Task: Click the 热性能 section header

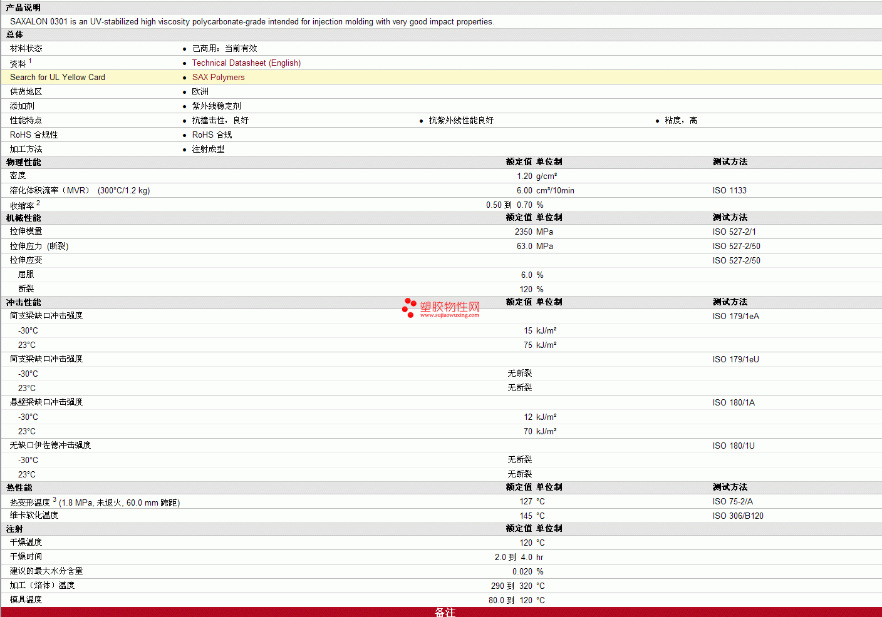Action: [19, 487]
